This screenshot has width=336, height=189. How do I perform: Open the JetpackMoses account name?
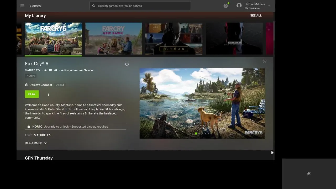(x=255, y=4)
